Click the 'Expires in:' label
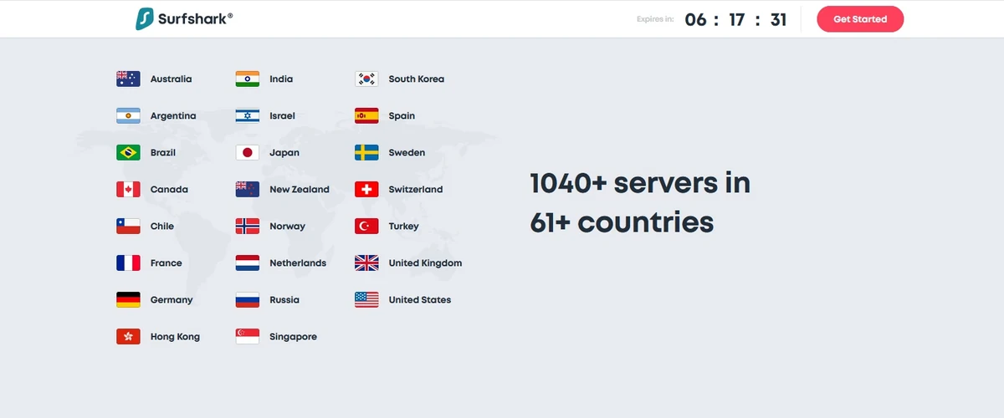 point(655,19)
